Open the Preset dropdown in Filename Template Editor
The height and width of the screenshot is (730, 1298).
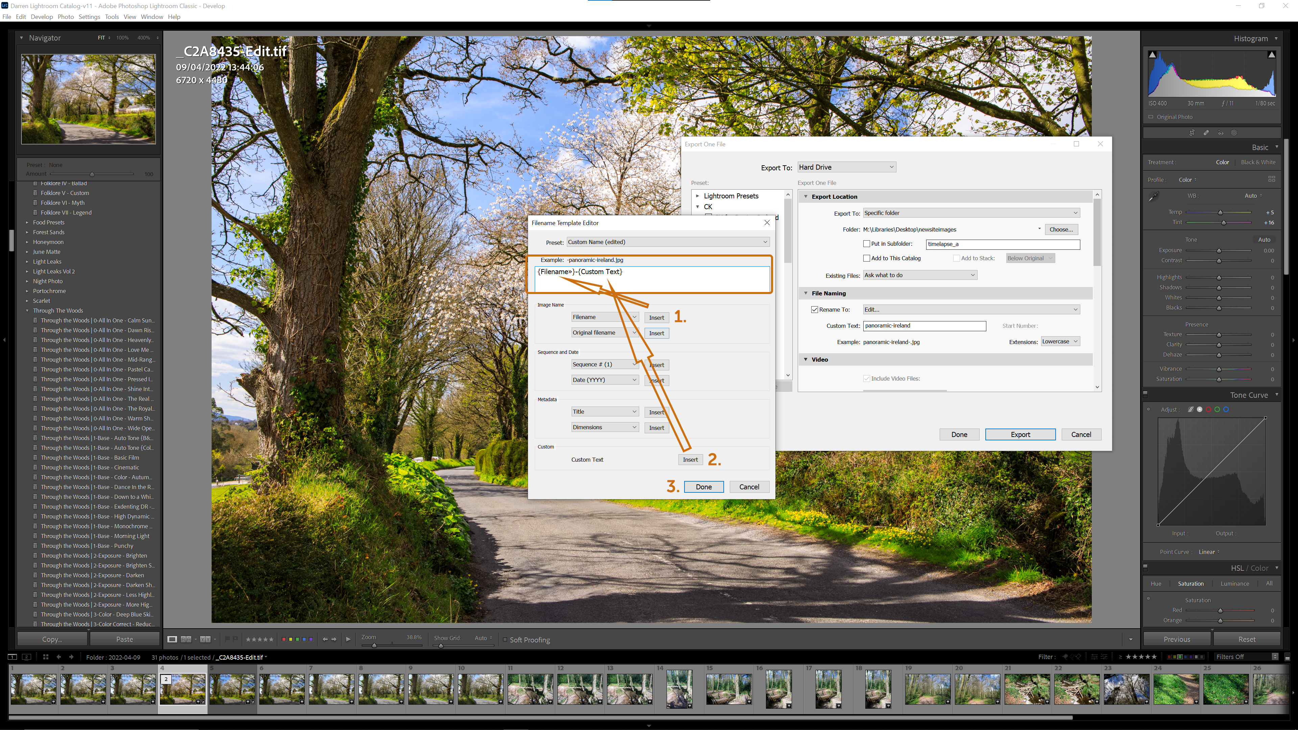point(668,242)
